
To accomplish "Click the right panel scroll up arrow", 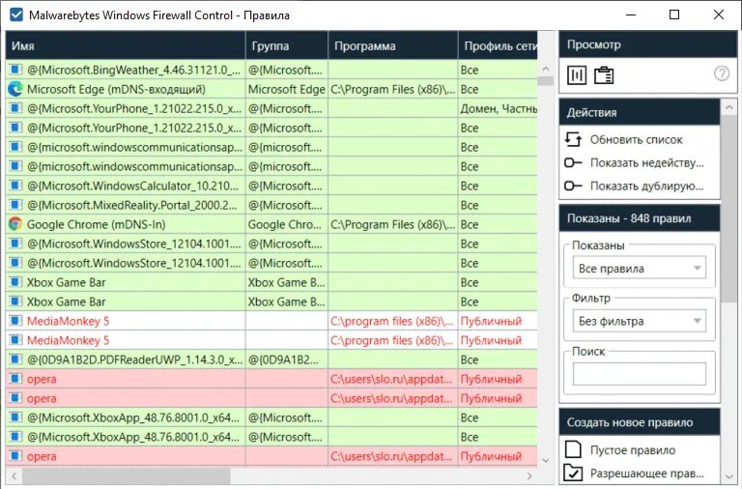I will pyautogui.click(x=728, y=107).
